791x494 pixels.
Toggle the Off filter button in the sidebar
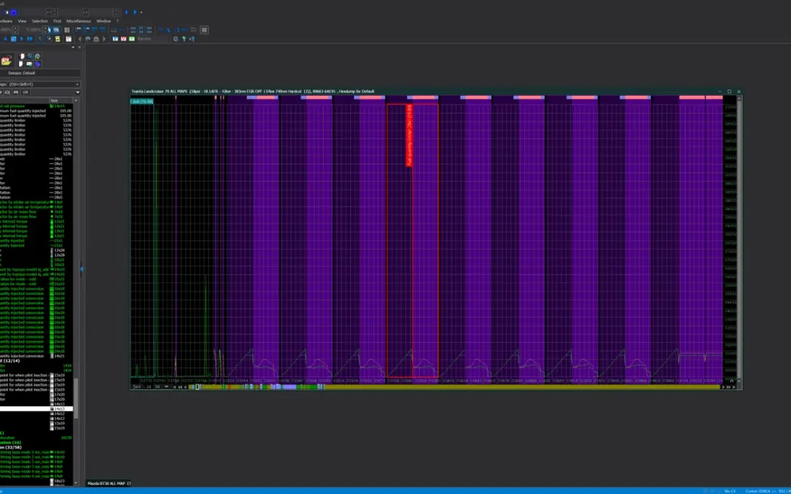(25, 93)
